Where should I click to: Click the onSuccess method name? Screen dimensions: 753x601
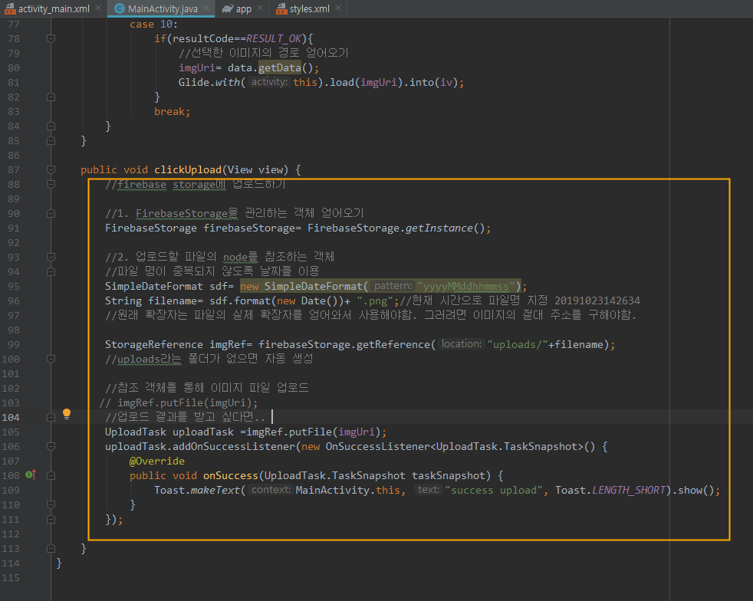click(231, 476)
